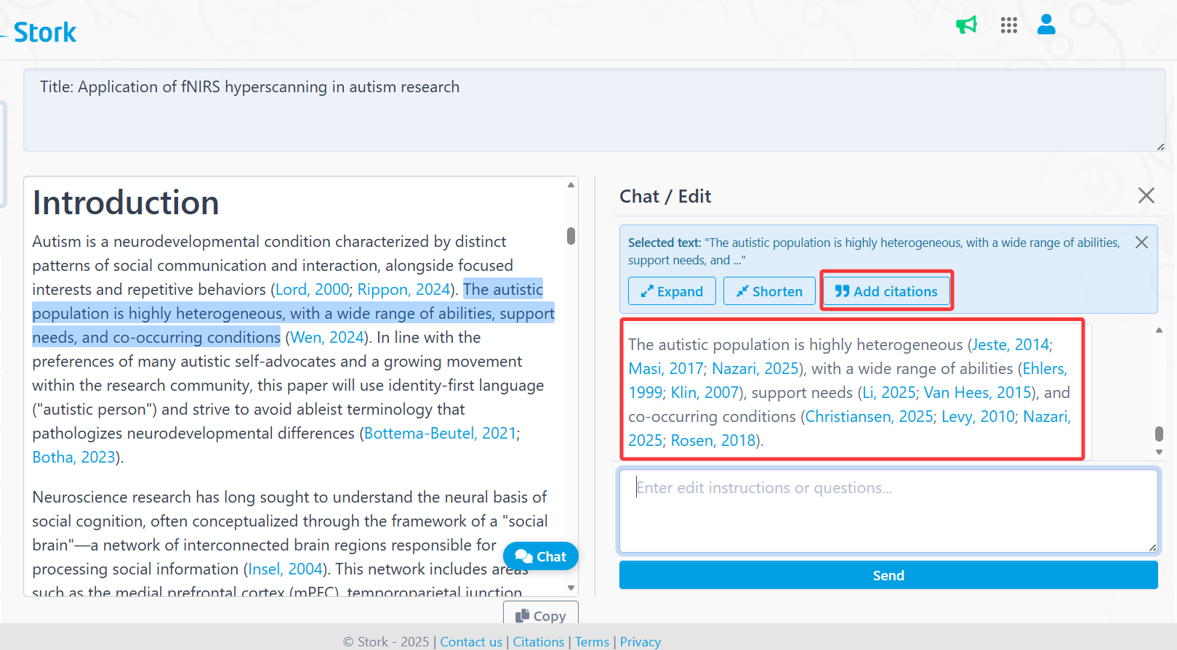Open the floating Chat bubble button
The width and height of the screenshot is (1177, 650).
click(540, 556)
